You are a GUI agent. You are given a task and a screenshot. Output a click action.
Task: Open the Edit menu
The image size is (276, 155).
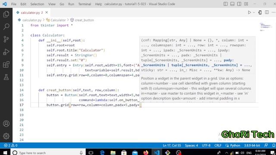click(x=23, y=4)
